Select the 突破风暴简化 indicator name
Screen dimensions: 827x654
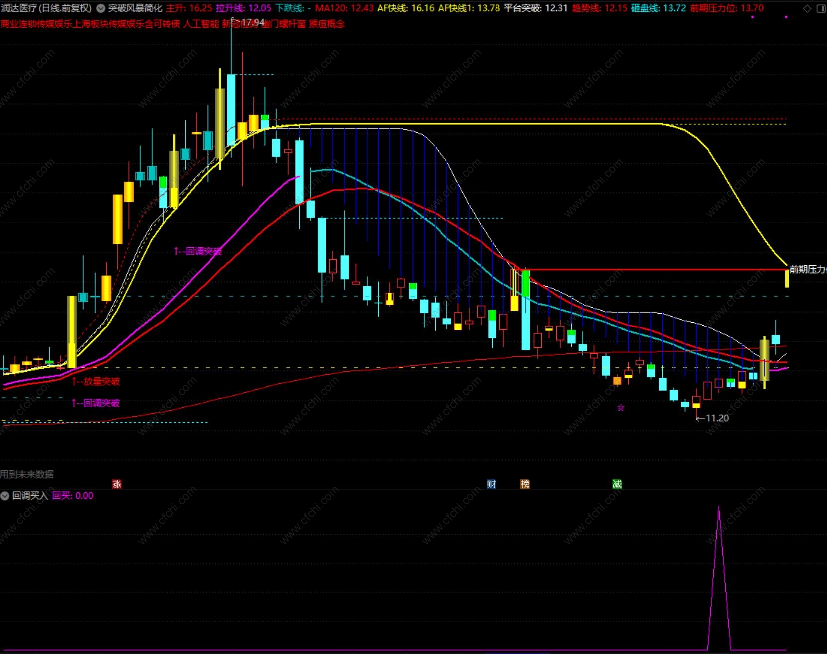135,8
